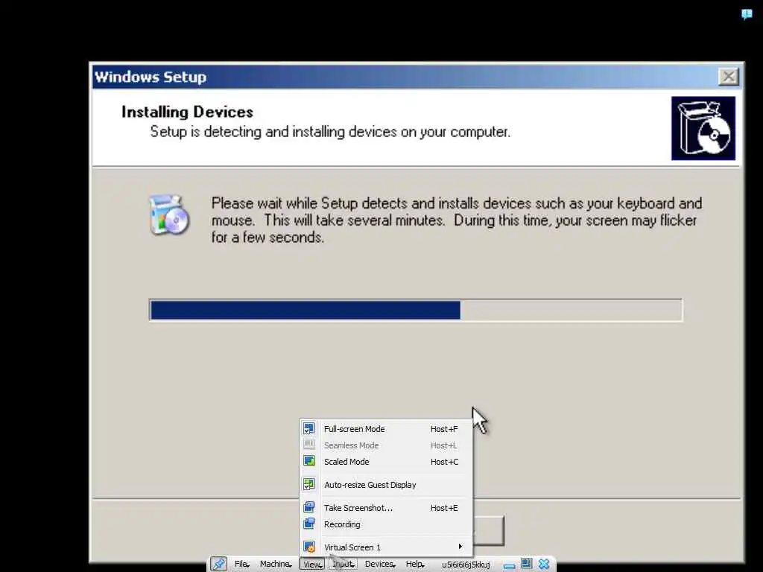Click the Auto-resize Guest Display icon
Image resolution: width=763 pixels, height=572 pixels.
309,484
